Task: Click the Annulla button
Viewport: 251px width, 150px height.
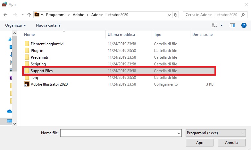Action: (232, 143)
